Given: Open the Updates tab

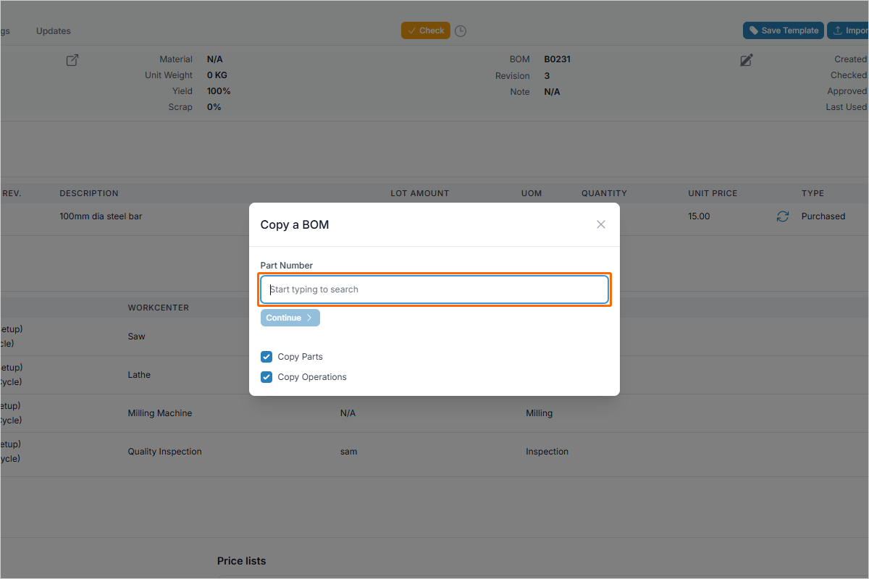Looking at the screenshot, I should 54,31.
